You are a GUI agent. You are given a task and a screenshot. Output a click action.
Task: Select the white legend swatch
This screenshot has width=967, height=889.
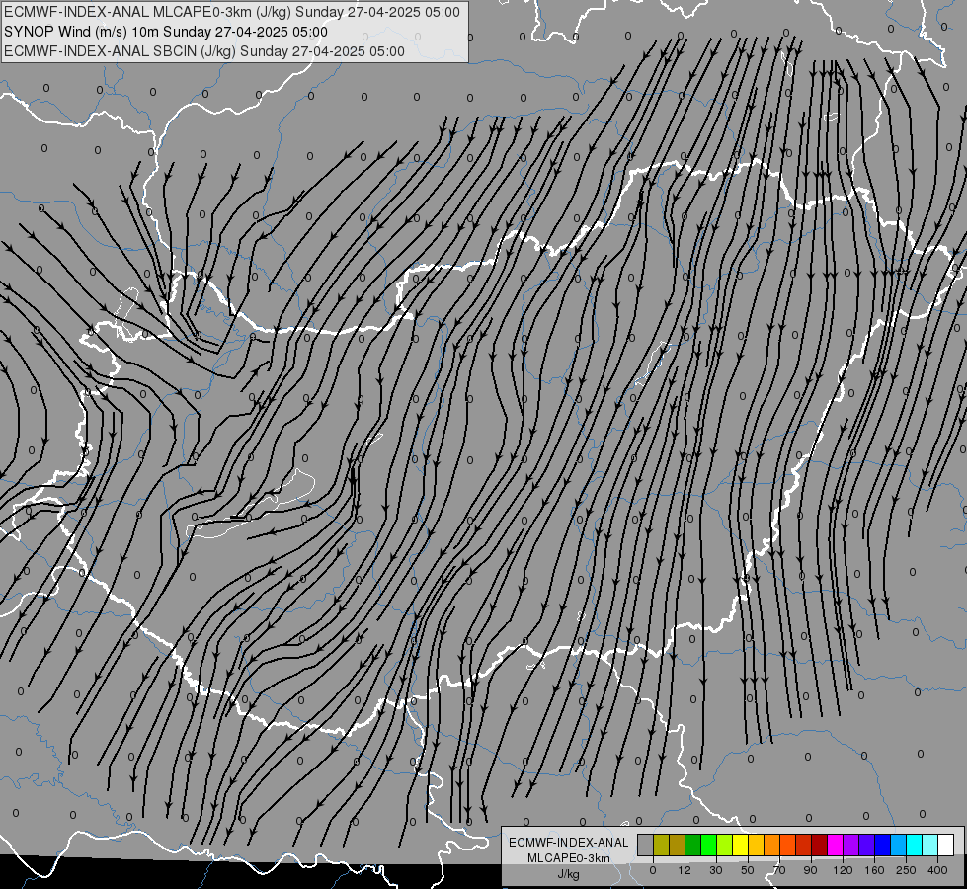point(946,845)
